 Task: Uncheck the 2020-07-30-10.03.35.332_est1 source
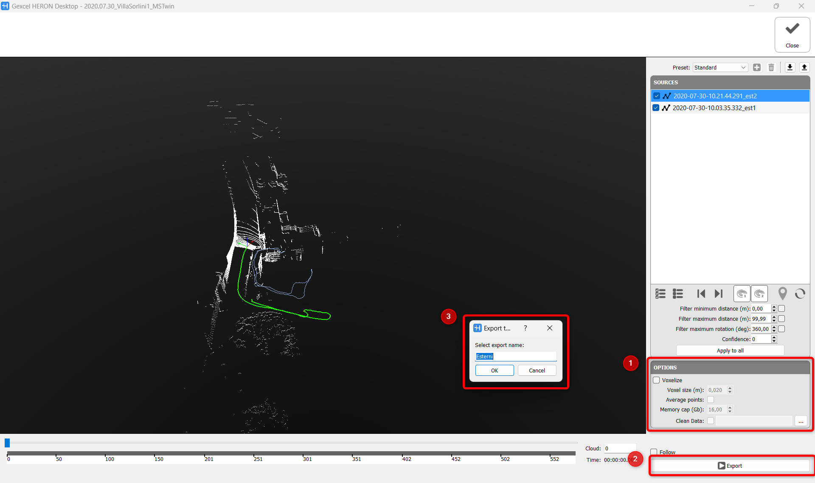(656, 108)
